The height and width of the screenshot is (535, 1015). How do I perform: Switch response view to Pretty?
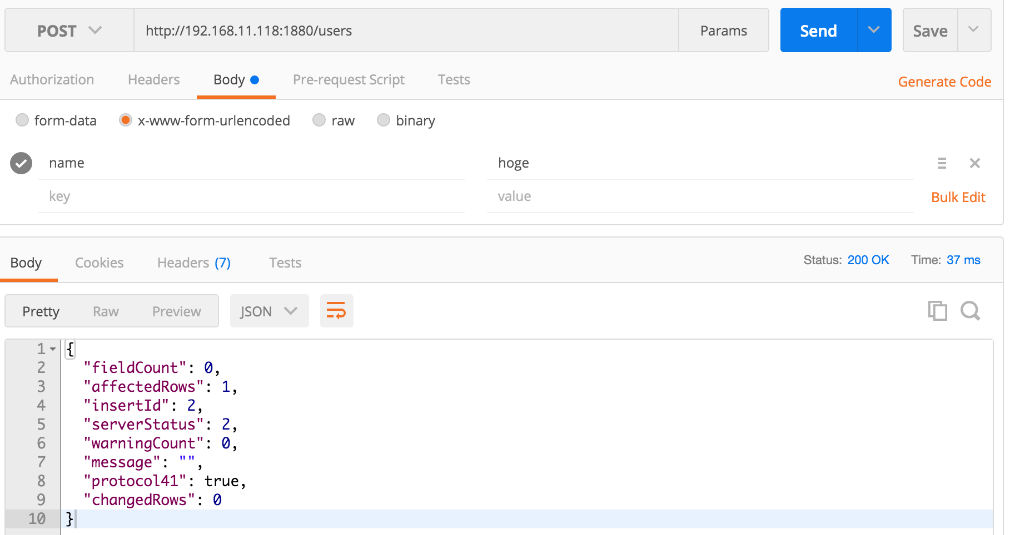pos(41,311)
